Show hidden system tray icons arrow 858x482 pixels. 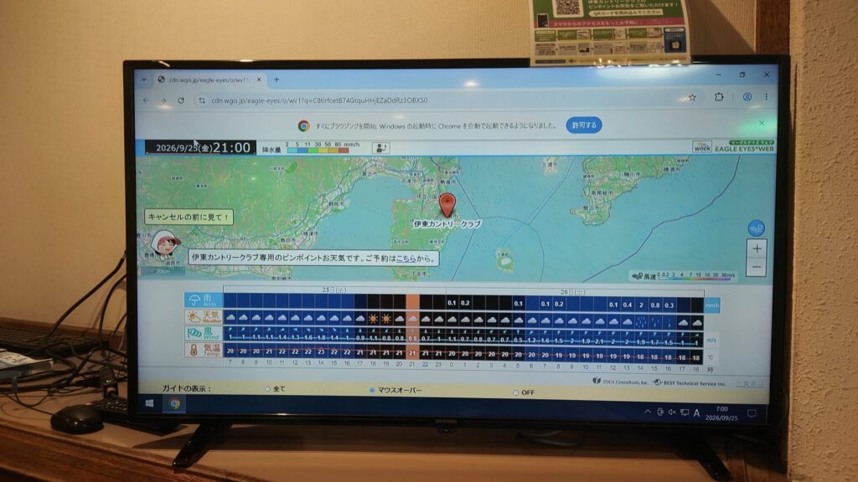click(x=648, y=412)
